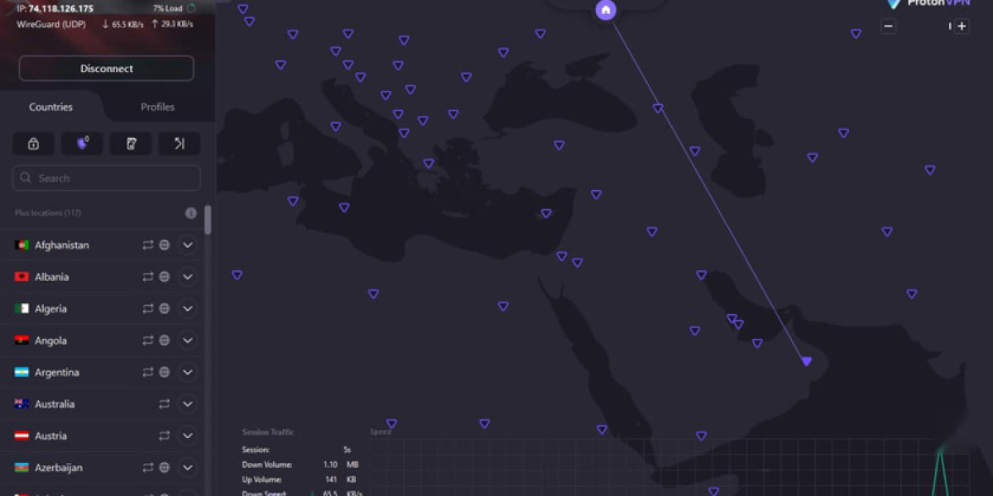This screenshot has width=993, height=496.
Task: Click the Secure Core lock icon
Action: tap(33, 144)
